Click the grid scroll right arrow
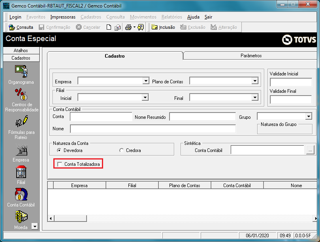 click(315, 219)
